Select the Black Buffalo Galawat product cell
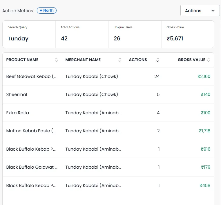This screenshot has height=205, width=221. [x=32, y=167]
